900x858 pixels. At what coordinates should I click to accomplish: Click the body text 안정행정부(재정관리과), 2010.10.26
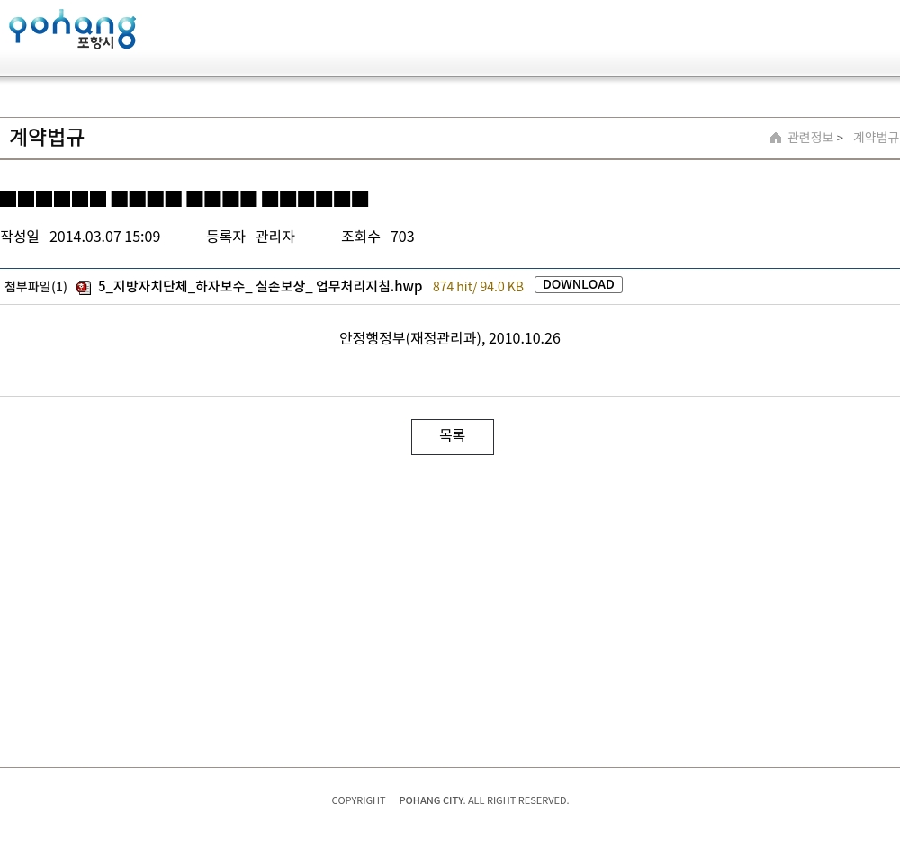tap(449, 338)
